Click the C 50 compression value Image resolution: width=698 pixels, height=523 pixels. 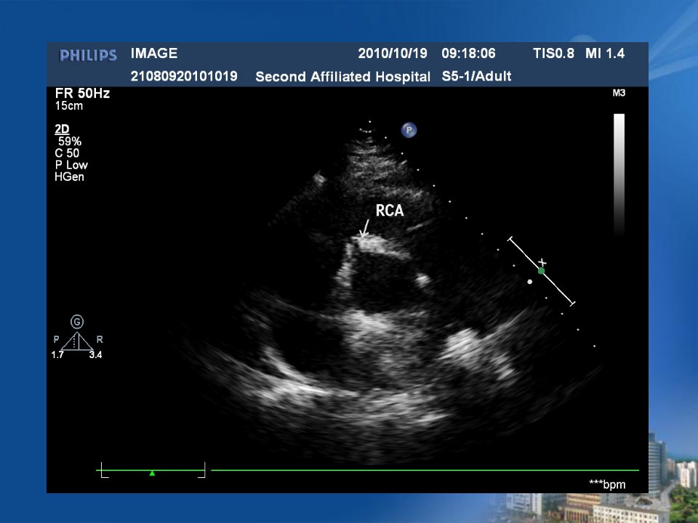(67, 153)
